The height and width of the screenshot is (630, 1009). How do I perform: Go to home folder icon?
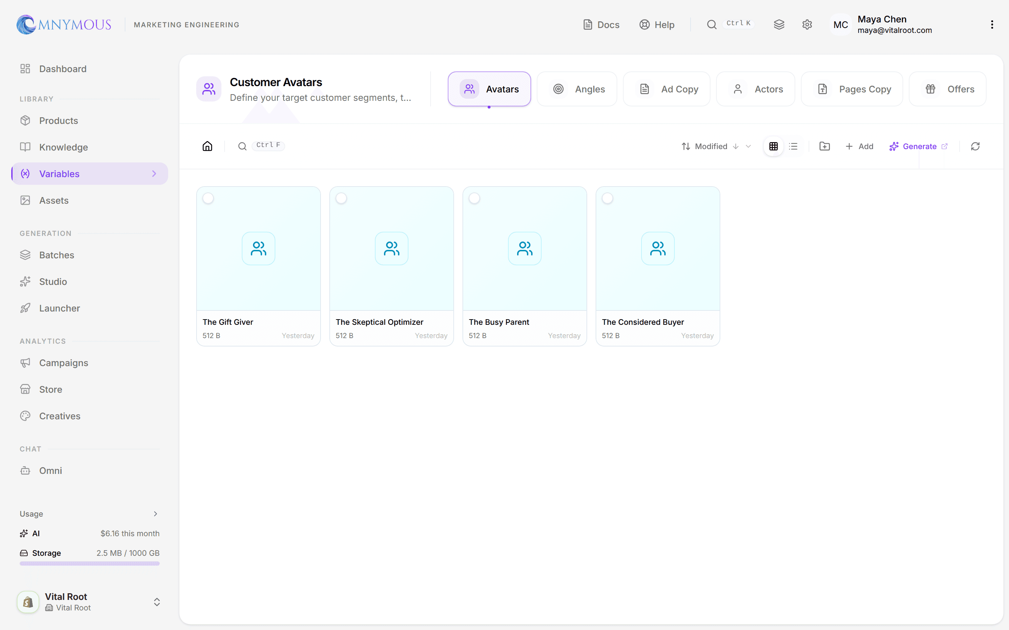click(x=207, y=146)
